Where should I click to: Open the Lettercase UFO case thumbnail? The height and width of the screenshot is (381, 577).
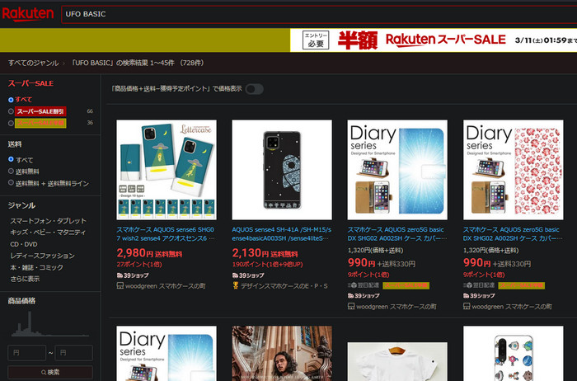(167, 170)
